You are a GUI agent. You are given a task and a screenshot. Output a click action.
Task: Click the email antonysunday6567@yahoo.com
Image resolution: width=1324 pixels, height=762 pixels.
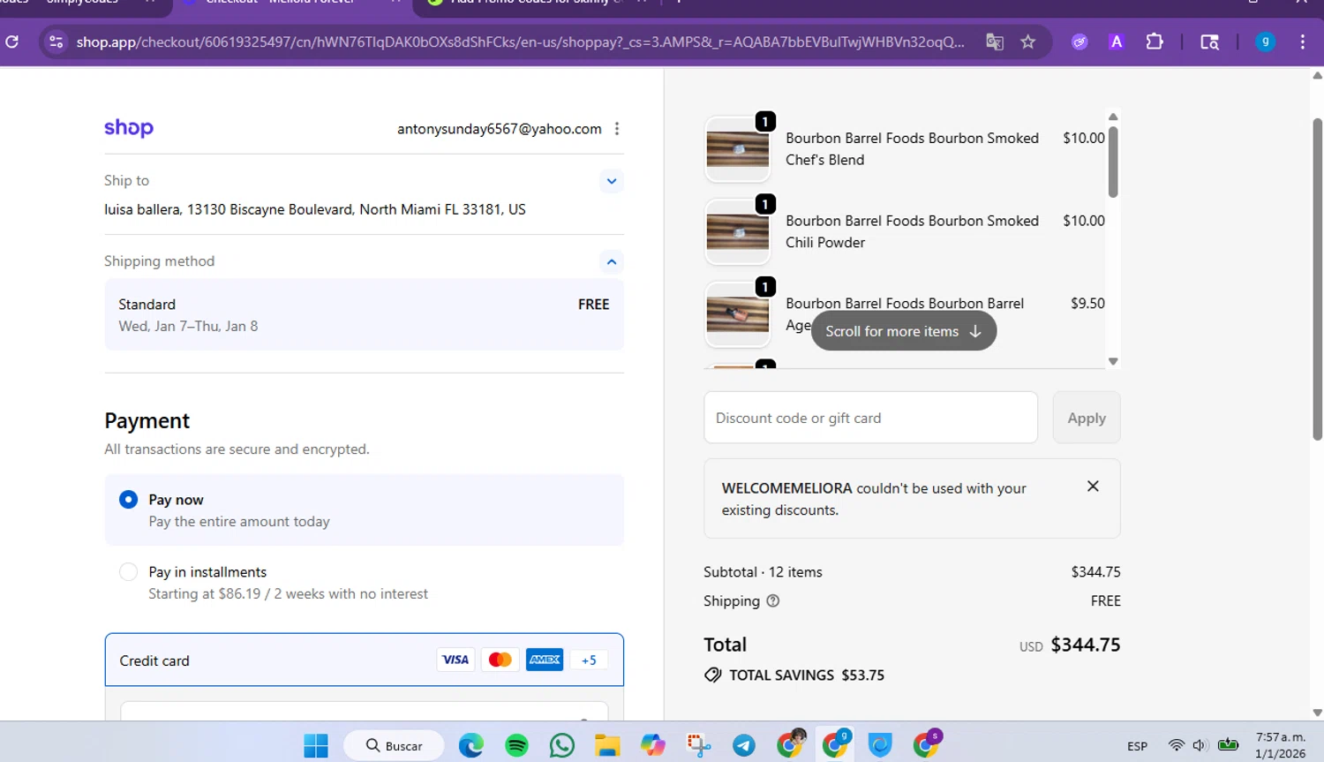(500, 129)
